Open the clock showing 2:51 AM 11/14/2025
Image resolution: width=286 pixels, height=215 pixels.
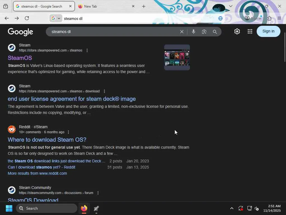pos(272,208)
